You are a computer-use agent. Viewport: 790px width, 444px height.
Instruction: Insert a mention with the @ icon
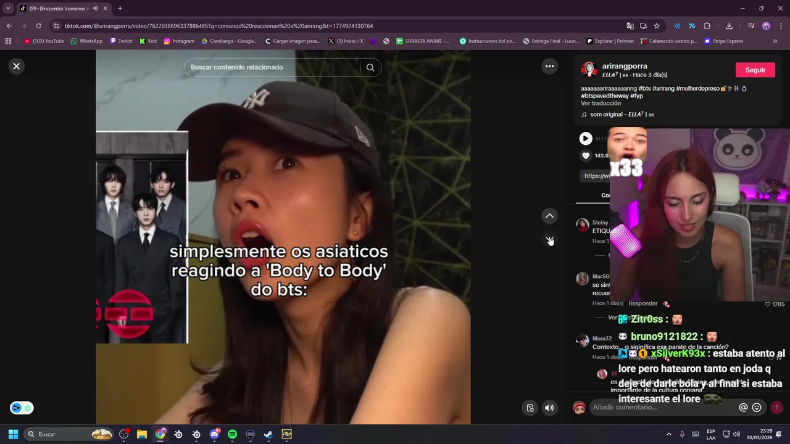pos(743,407)
